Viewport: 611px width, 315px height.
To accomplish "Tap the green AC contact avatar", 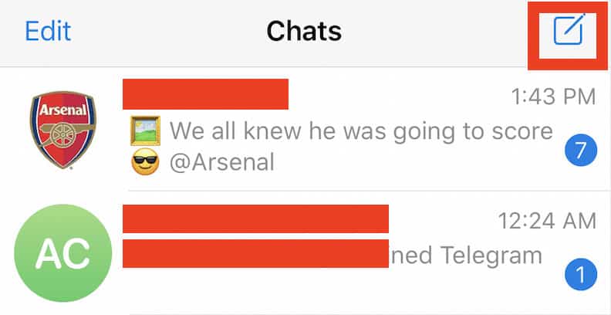I will 63,253.
